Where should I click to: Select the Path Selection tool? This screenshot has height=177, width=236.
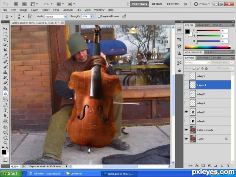pos(5,116)
